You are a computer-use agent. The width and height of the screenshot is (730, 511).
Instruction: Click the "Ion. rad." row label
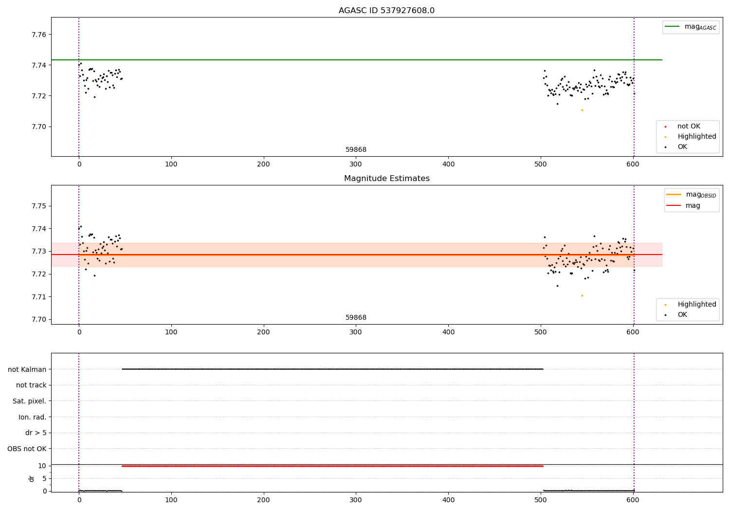(x=33, y=417)
